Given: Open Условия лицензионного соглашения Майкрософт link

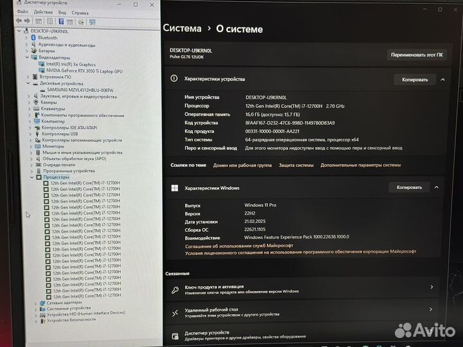Looking at the screenshot, I should coord(300,252).
